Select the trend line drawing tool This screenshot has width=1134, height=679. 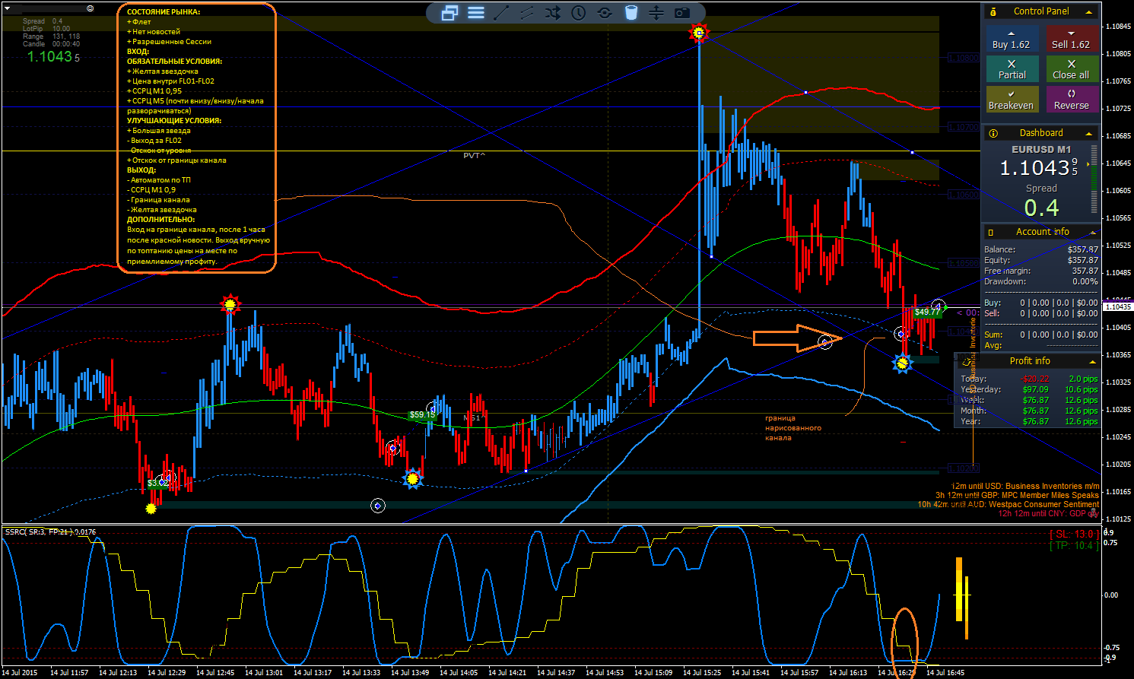tap(501, 13)
